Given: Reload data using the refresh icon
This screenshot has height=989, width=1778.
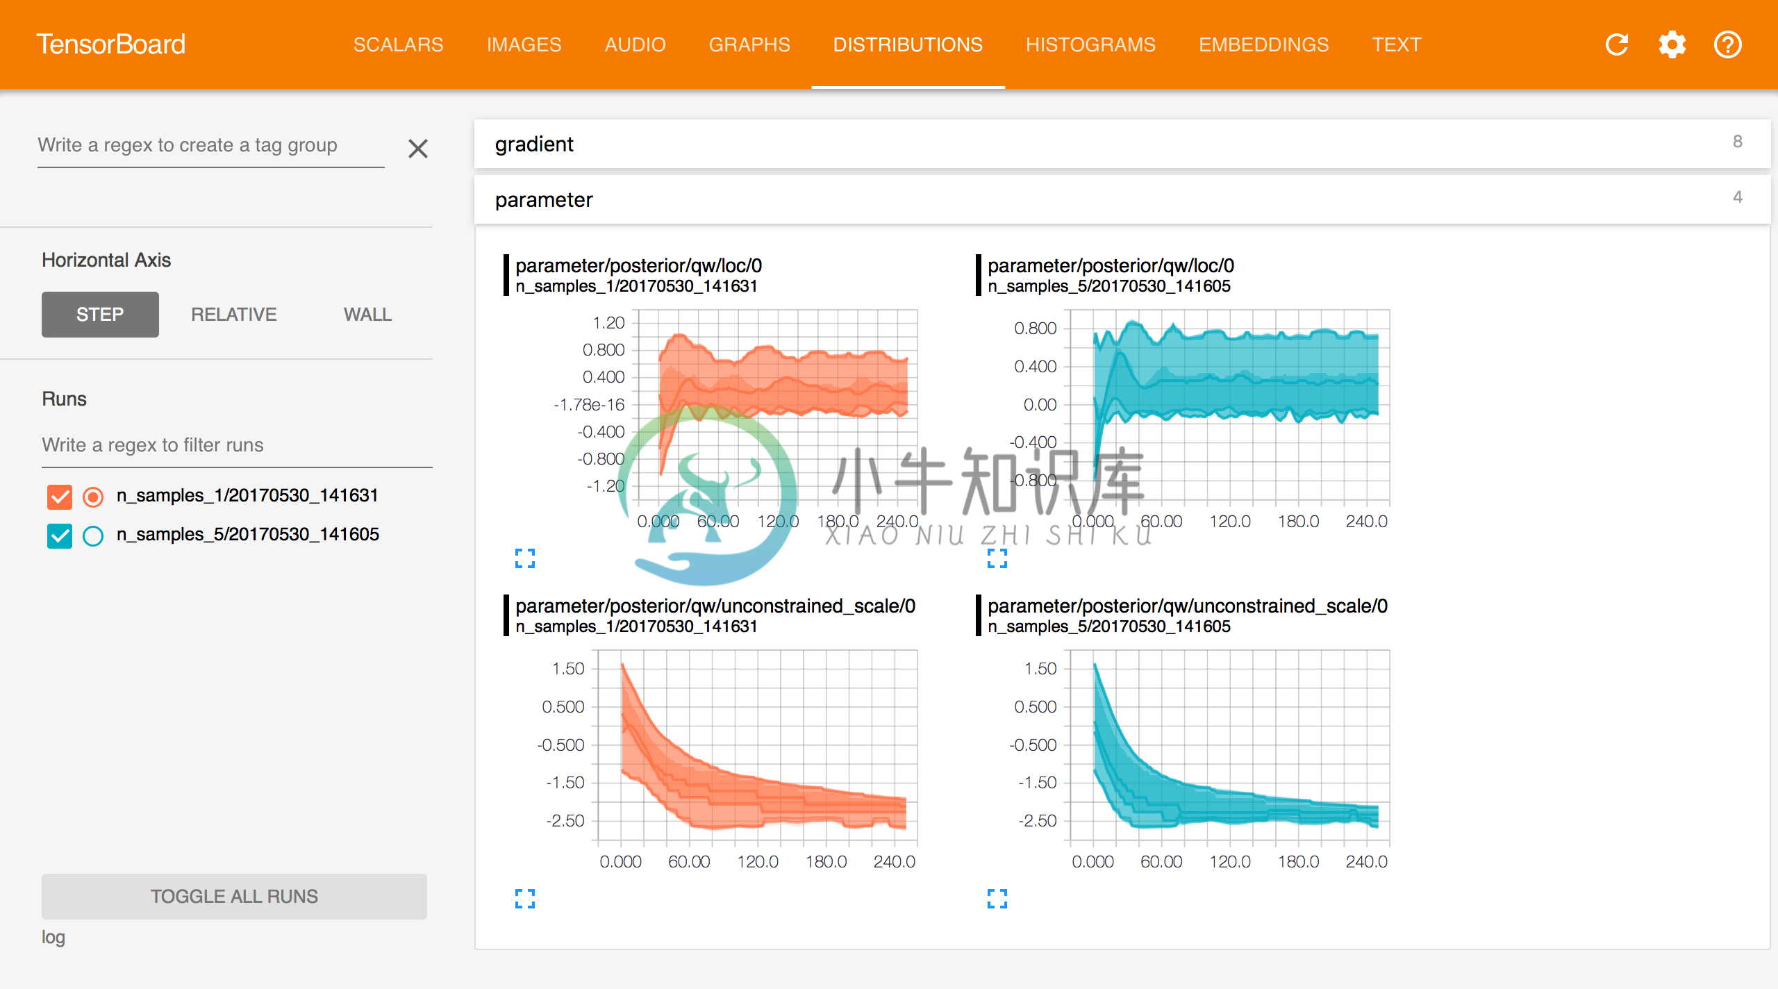Looking at the screenshot, I should point(1617,44).
